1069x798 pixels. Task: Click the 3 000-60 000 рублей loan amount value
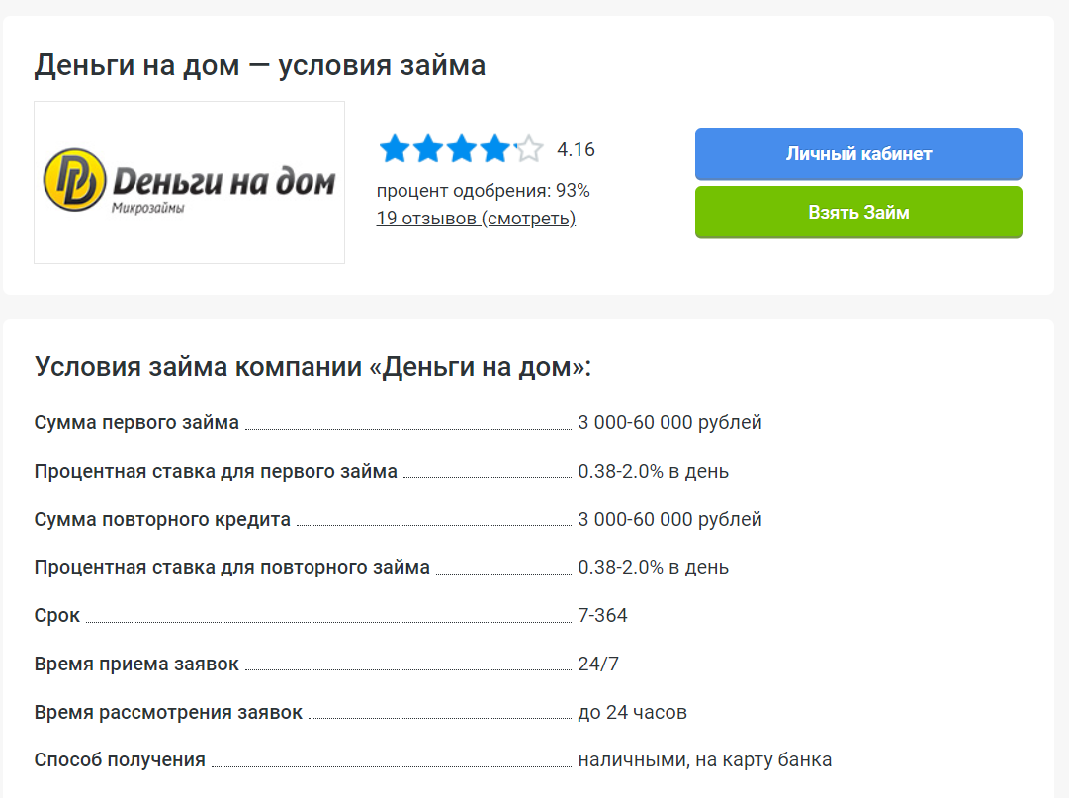(x=670, y=422)
